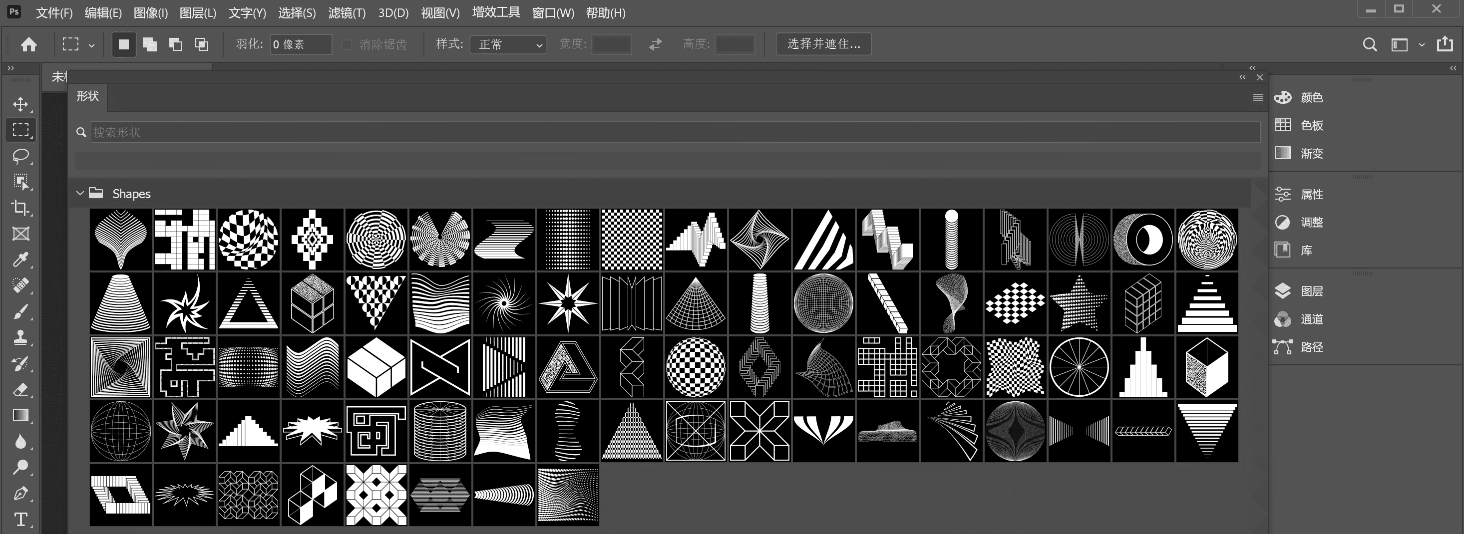Enable the Add to Selection mode
The height and width of the screenshot is (534, 1464).
[x=149, y=44]
